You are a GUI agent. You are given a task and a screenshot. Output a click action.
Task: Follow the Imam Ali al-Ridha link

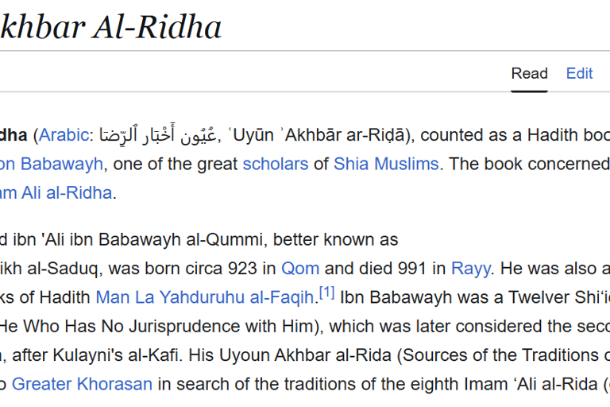pos(56,193)
